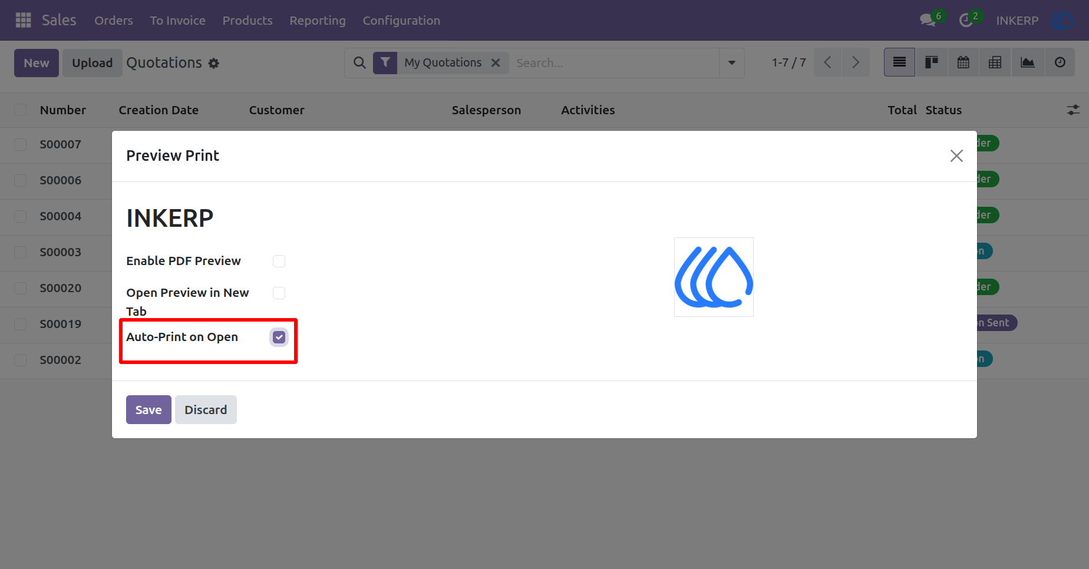Image resolution: width=1089 pixels, height=569 pixels.
Task: Open quotation S00002
Action: (x=61, y=360)
